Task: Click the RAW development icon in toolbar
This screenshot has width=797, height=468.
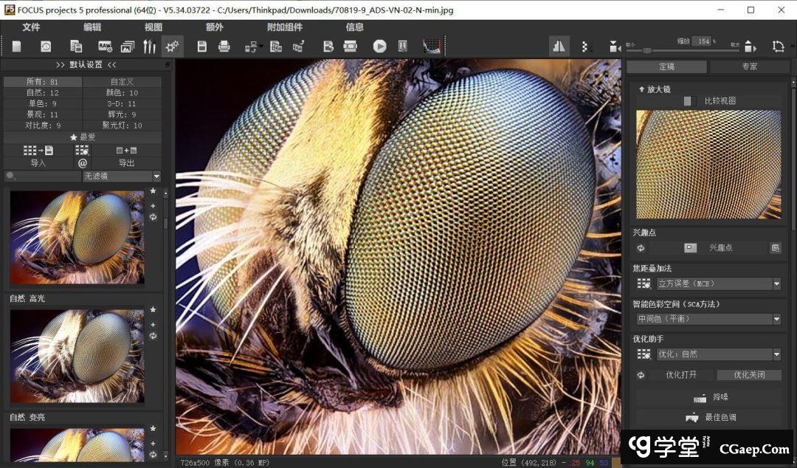Action: [x=105, y=47]
